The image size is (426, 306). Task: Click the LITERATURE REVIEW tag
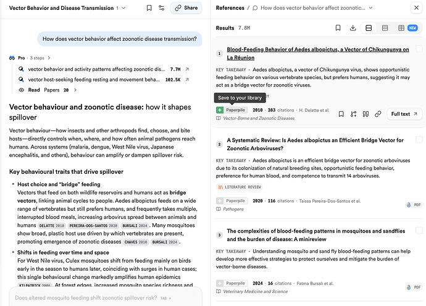[240, 187]
